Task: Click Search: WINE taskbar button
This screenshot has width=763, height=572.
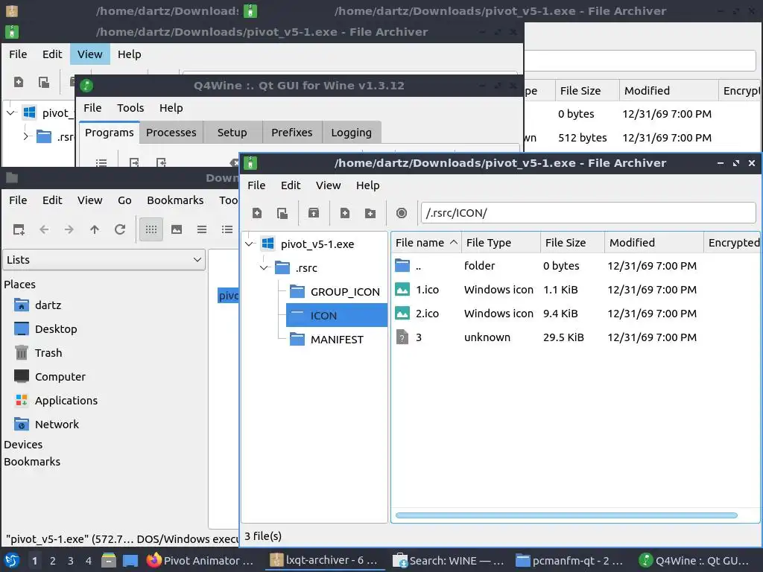Action: tap(449, 560)
